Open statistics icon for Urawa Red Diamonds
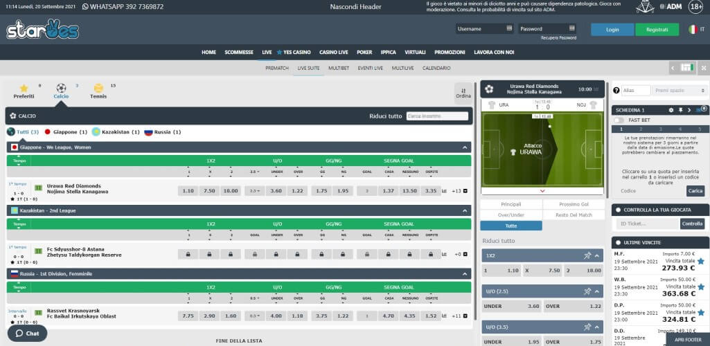710x346 pixels. click(444, 191)
